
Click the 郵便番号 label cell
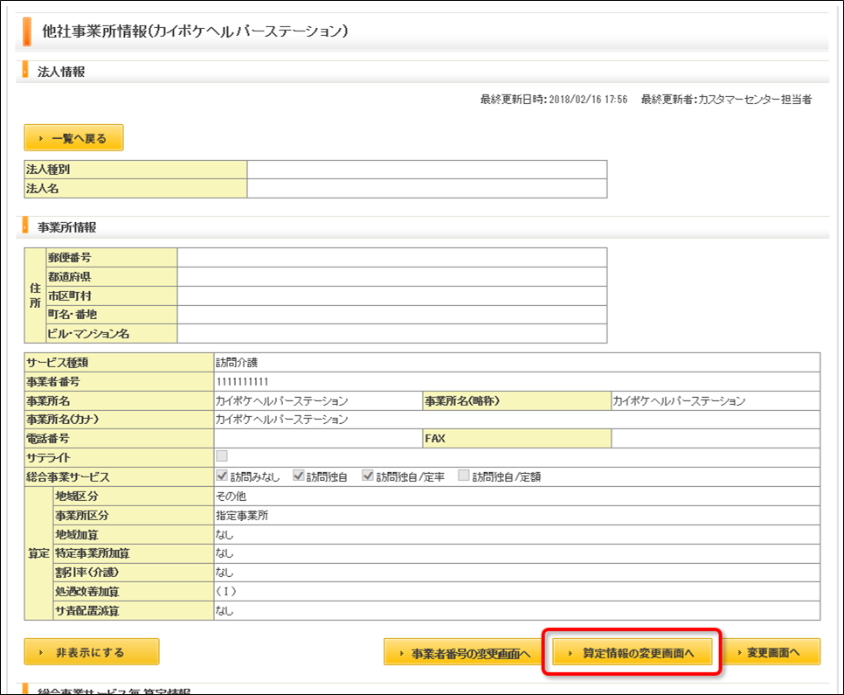[x=112, y=258]
